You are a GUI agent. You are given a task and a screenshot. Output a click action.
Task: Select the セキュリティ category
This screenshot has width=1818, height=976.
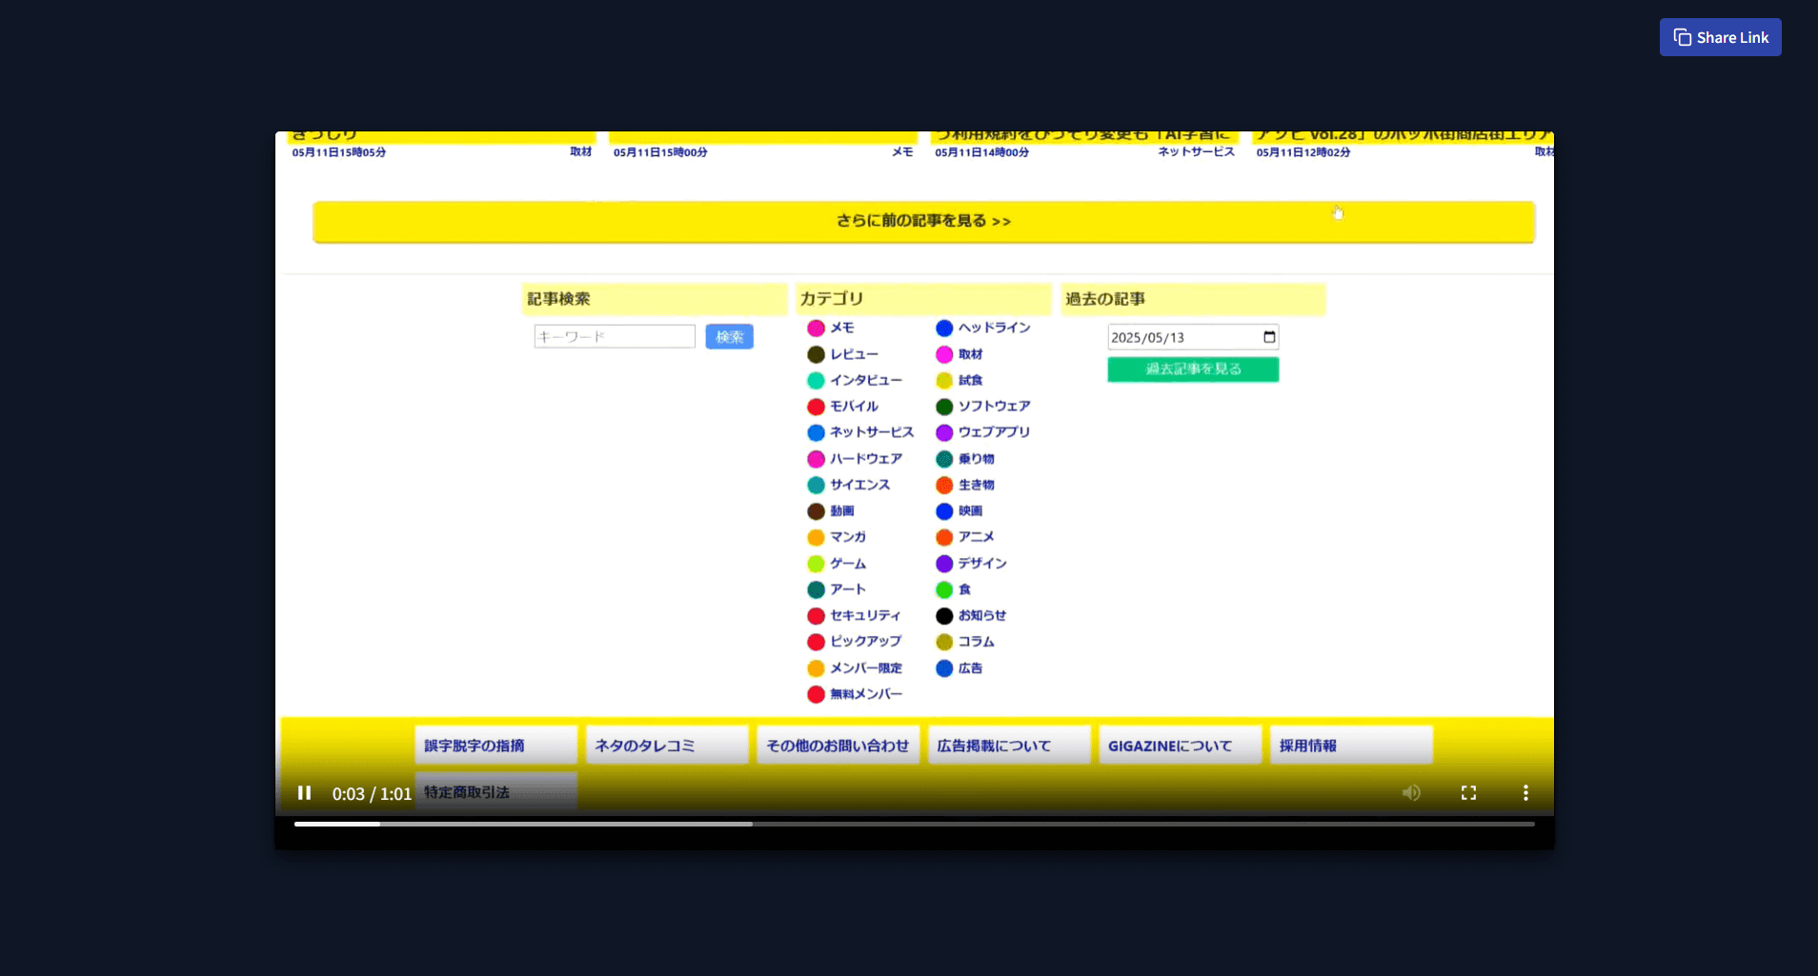854,616
